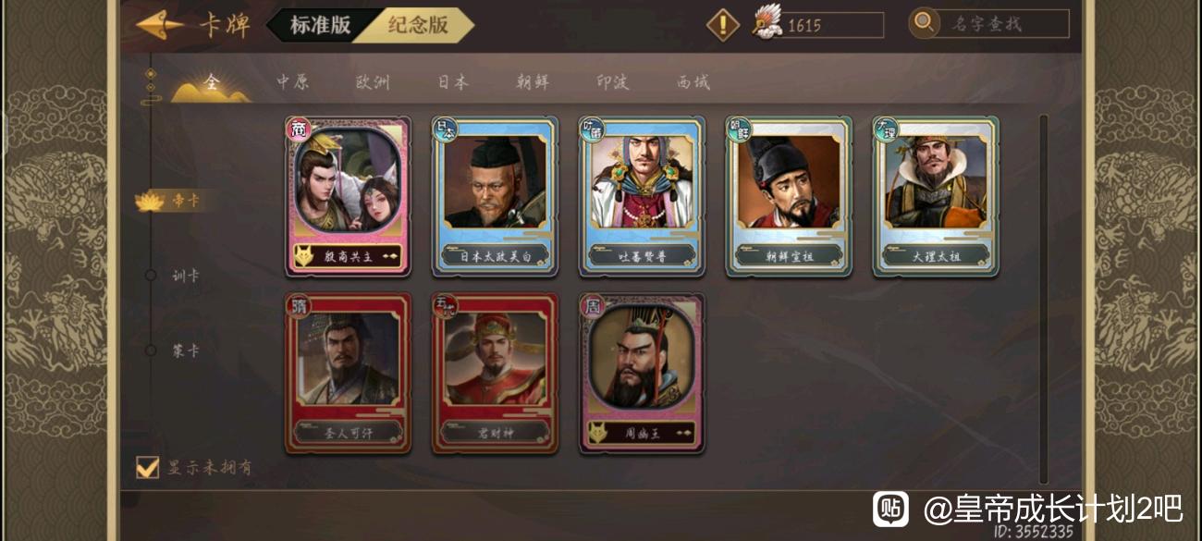Click the feather currency icon beside 1615
Image resolution: width=1202 pixels, height=541 pixels.
767,22
